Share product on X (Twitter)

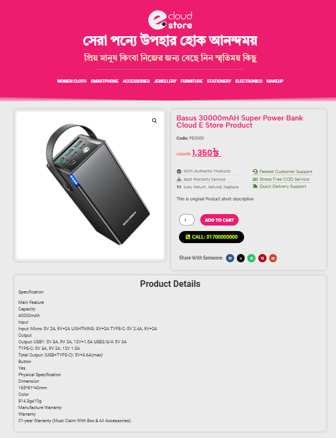point(241,258)
